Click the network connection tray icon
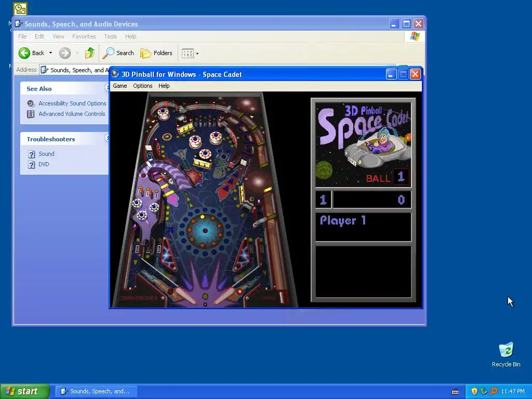 484,391
